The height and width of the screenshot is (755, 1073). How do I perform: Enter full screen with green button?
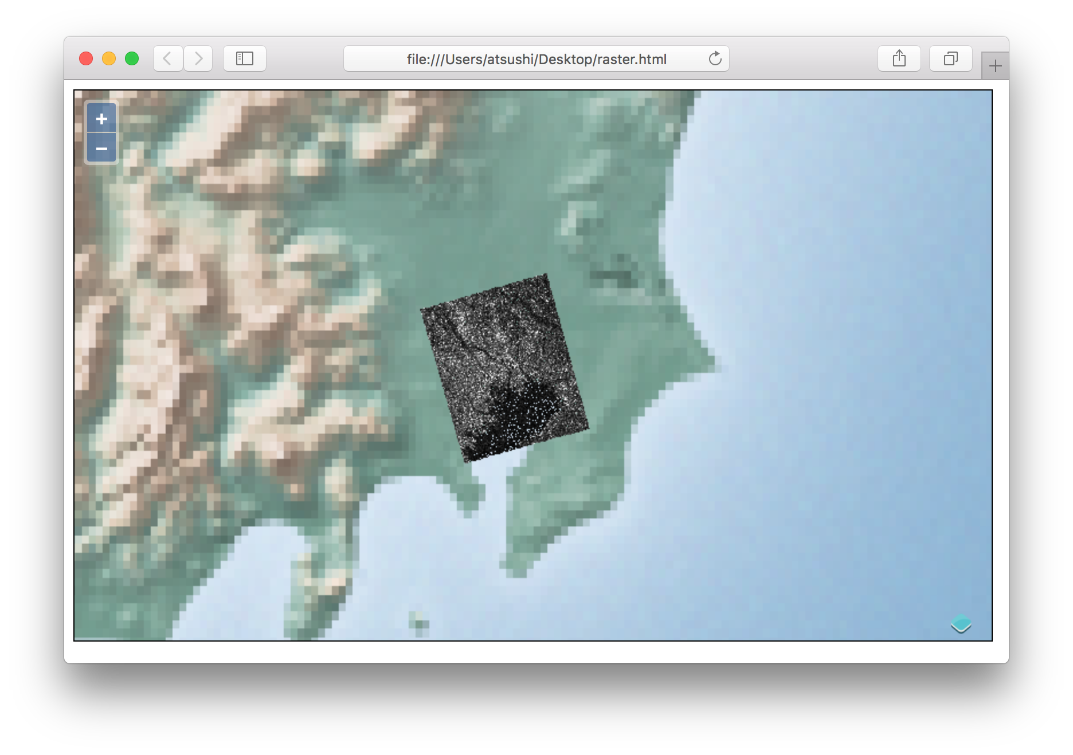pyautogui.click(x=132, y=58)
